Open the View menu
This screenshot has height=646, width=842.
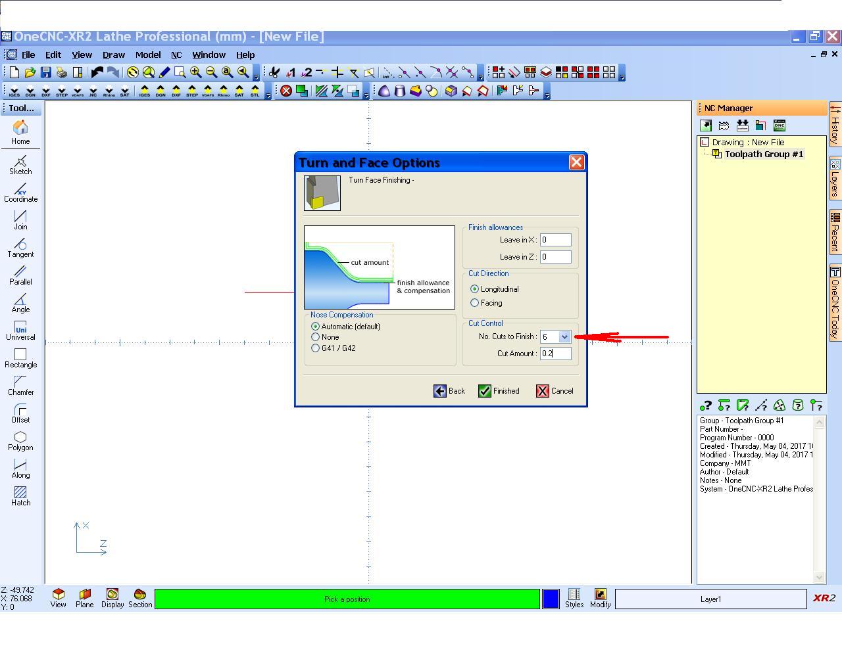click(x=82, y=55)
